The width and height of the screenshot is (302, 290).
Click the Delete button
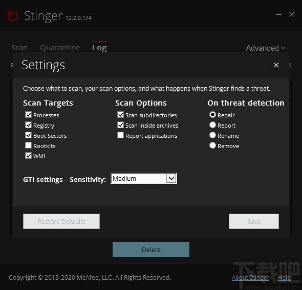[151, 250]
